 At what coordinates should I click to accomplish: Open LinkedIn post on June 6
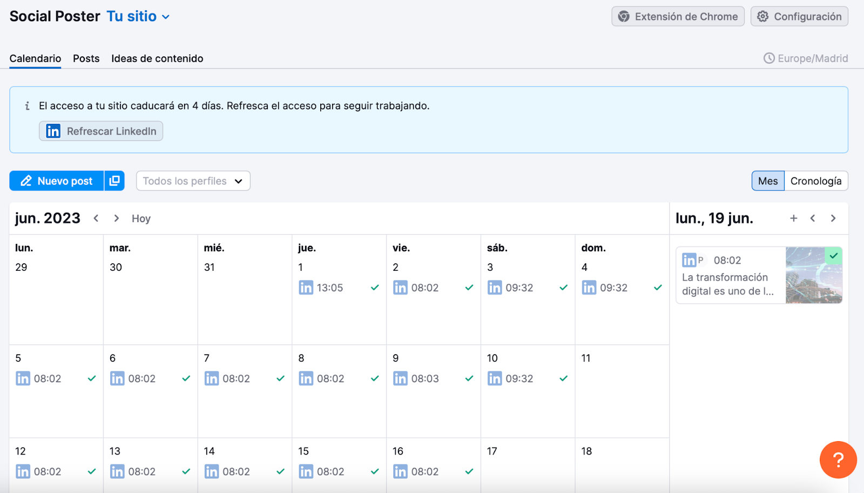pyautogui.click(x=150, y=378)
